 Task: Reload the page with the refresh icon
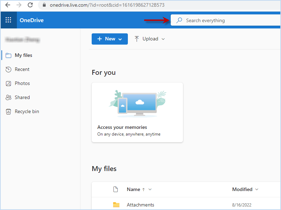click(30, 5)
